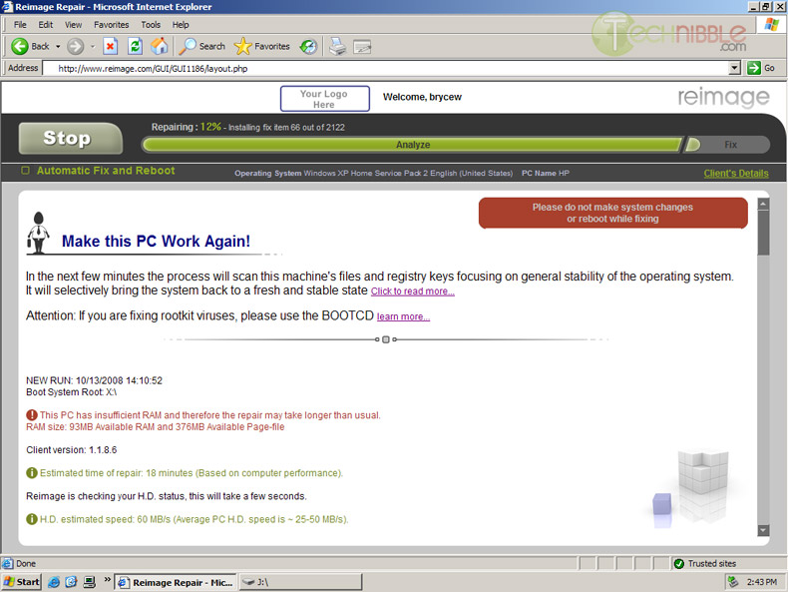
Task: Open the Back button history dropdown arrow
Action: (58, 46)
